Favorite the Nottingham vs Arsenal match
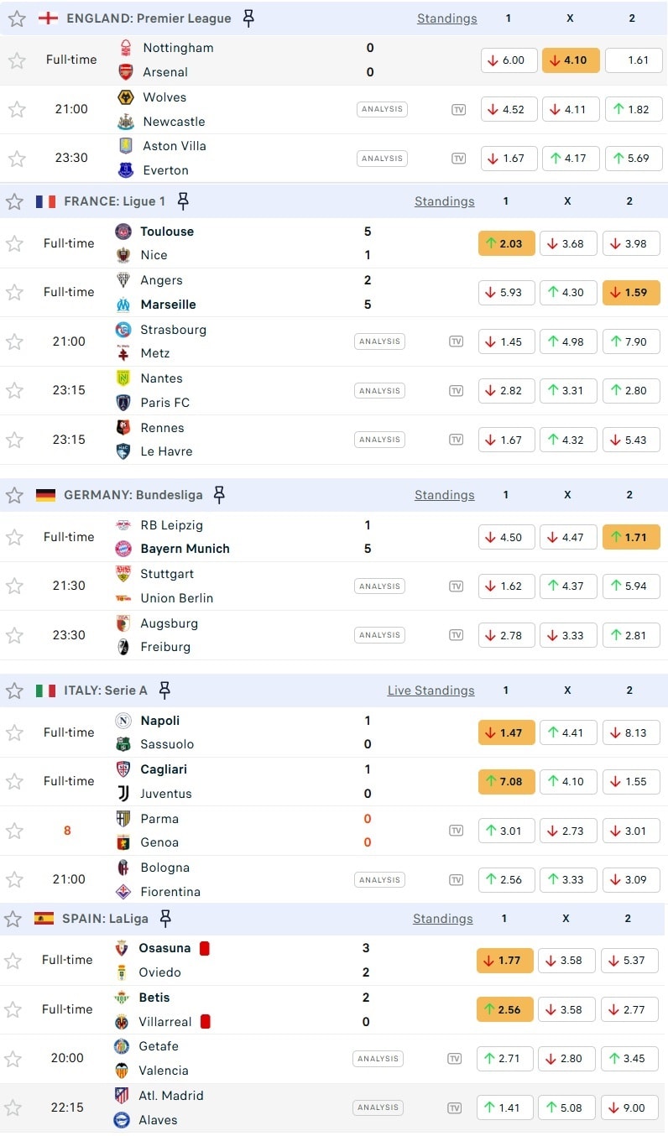 coord(17,60)
